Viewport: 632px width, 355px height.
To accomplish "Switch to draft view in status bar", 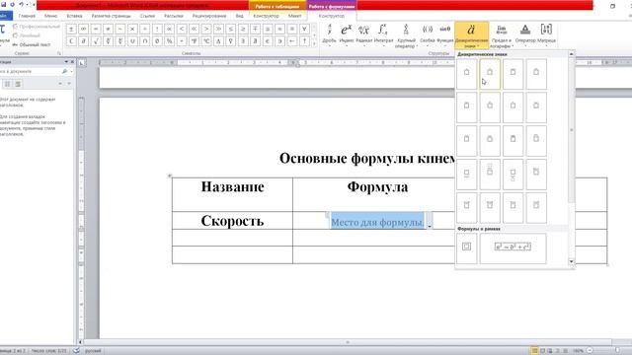I will tap(566, 351).
